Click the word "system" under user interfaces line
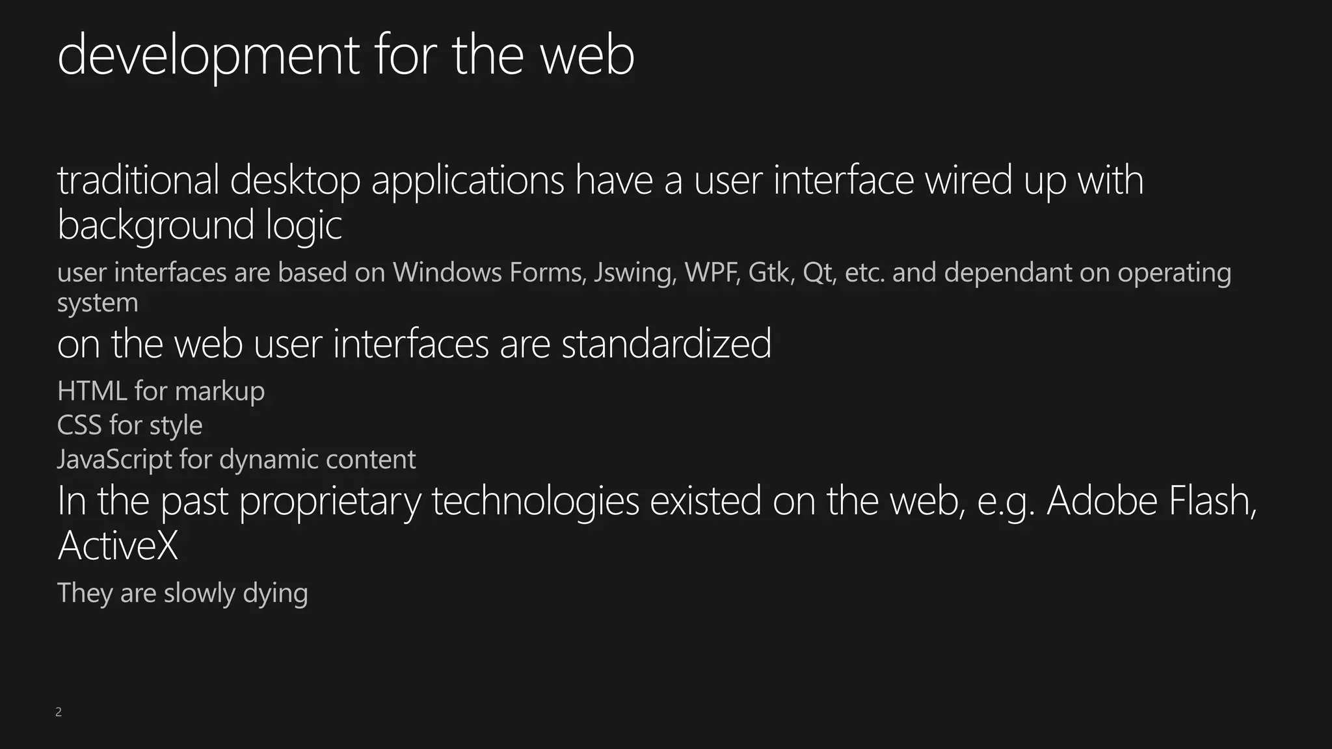This screenshot has height=749, width=1332. coord(98,303)
